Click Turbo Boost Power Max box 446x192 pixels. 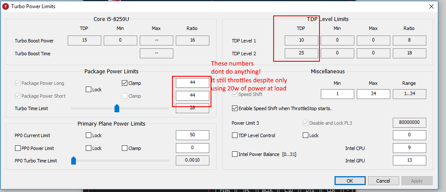tap(157, 41)
